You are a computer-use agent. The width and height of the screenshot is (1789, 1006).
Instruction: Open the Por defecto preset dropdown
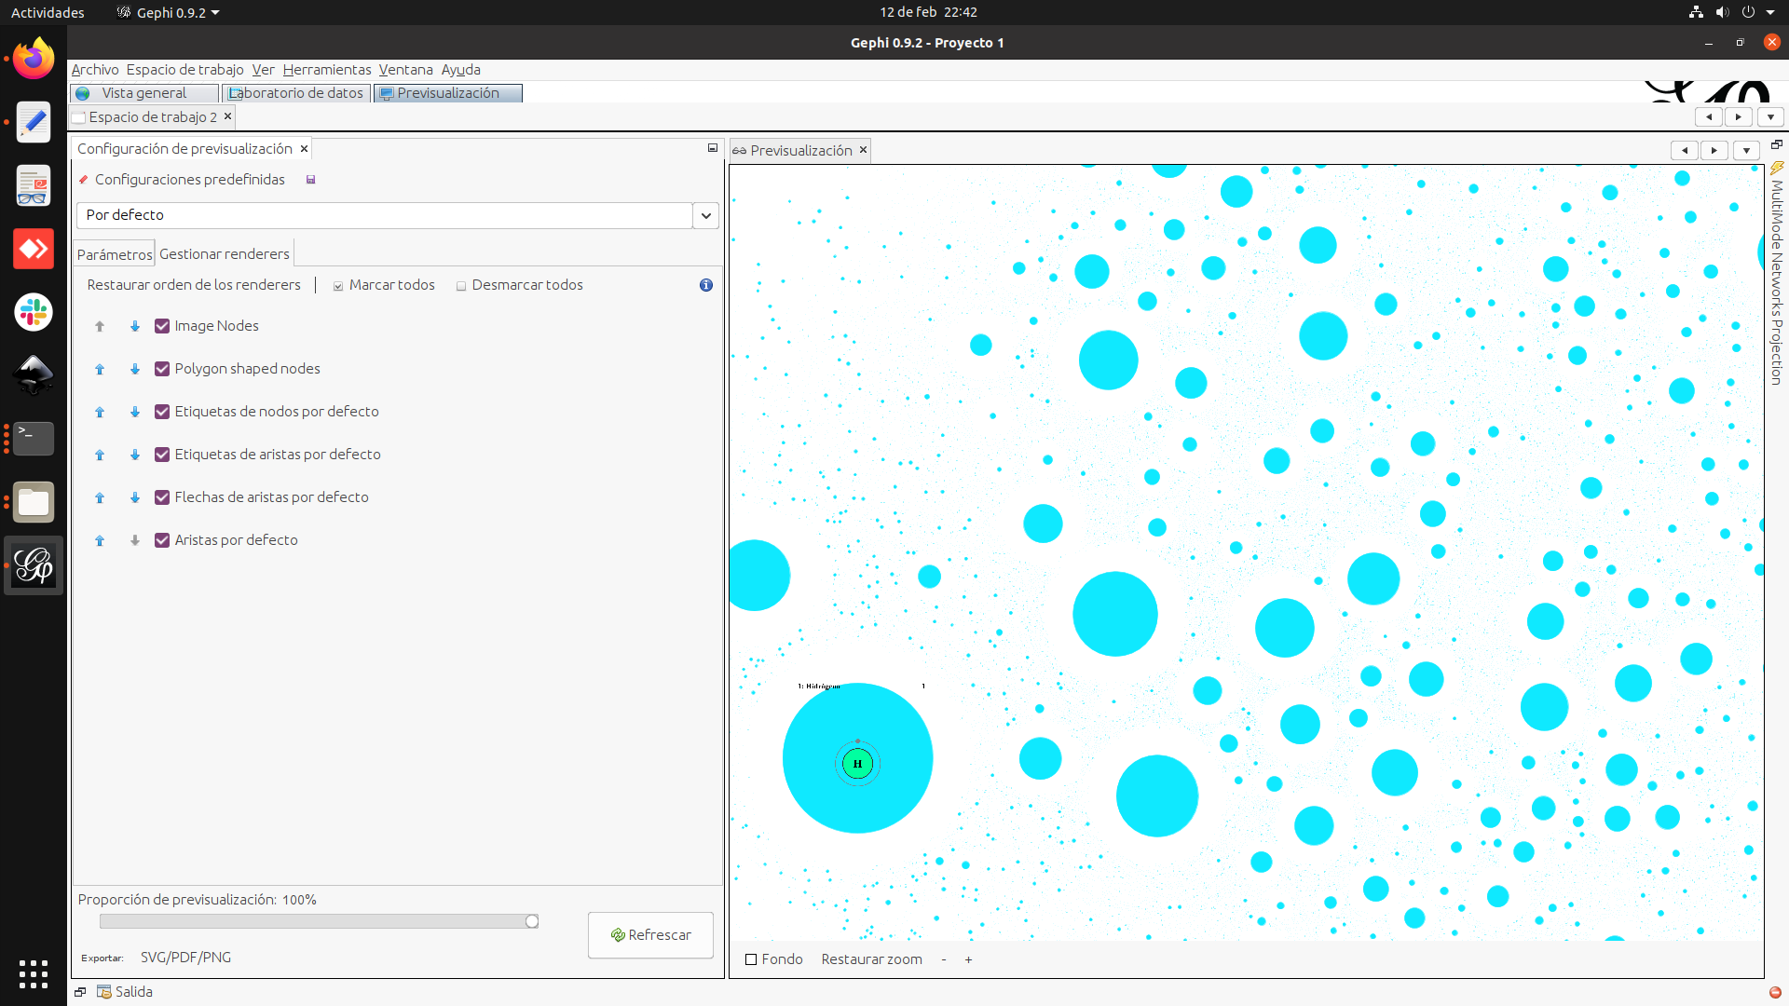point(705,215)
